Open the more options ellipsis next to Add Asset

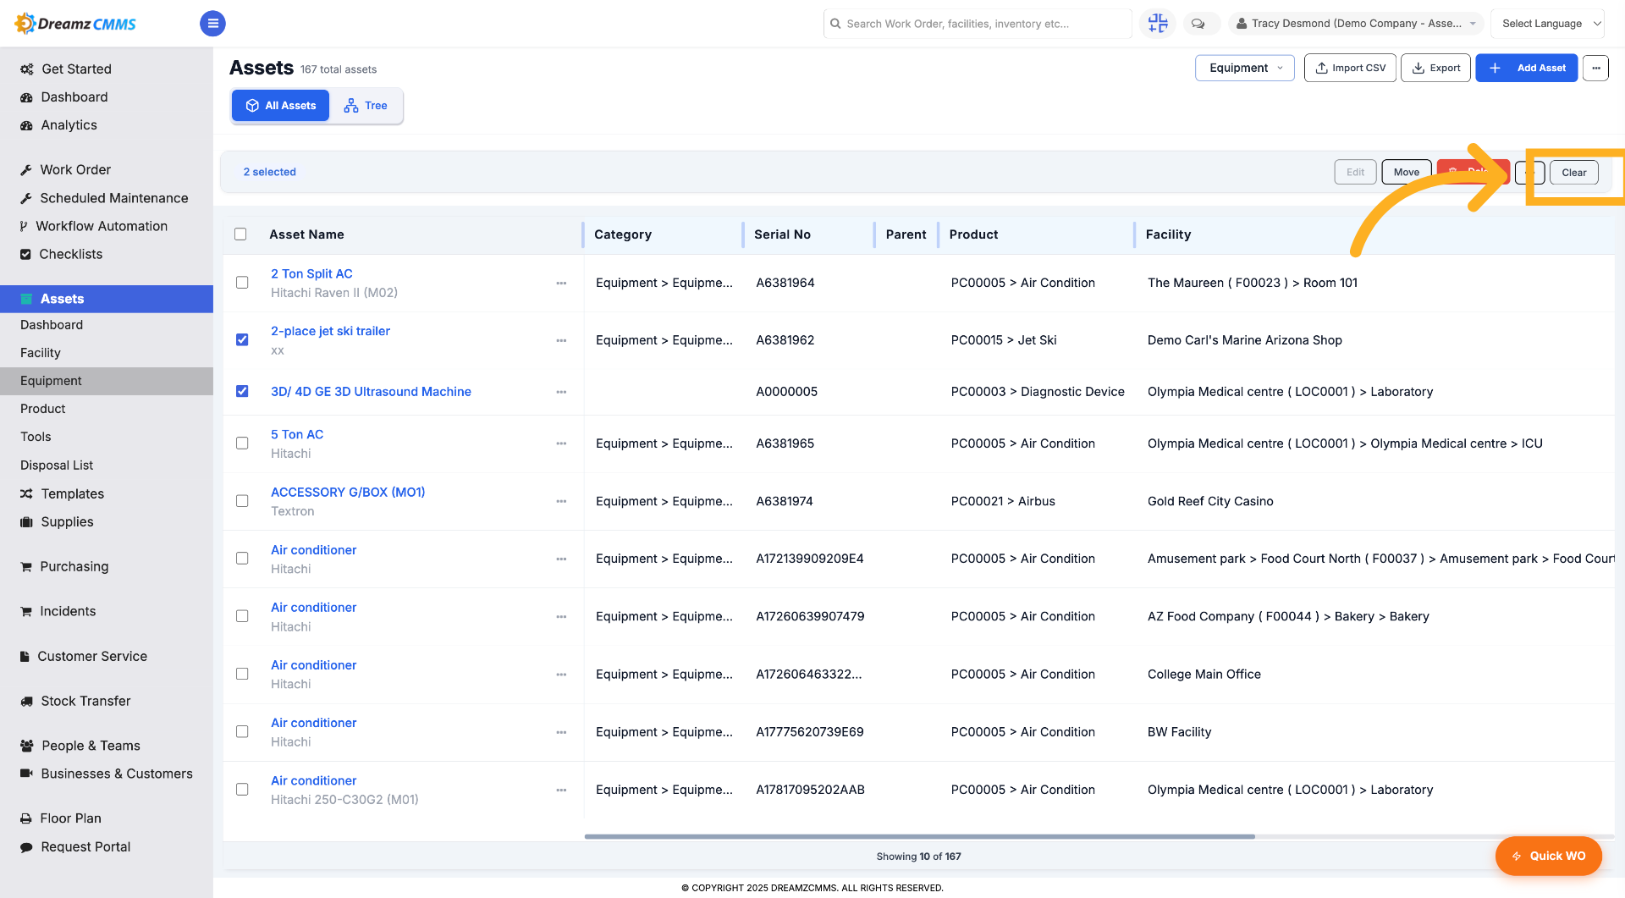pos(1595,68)
